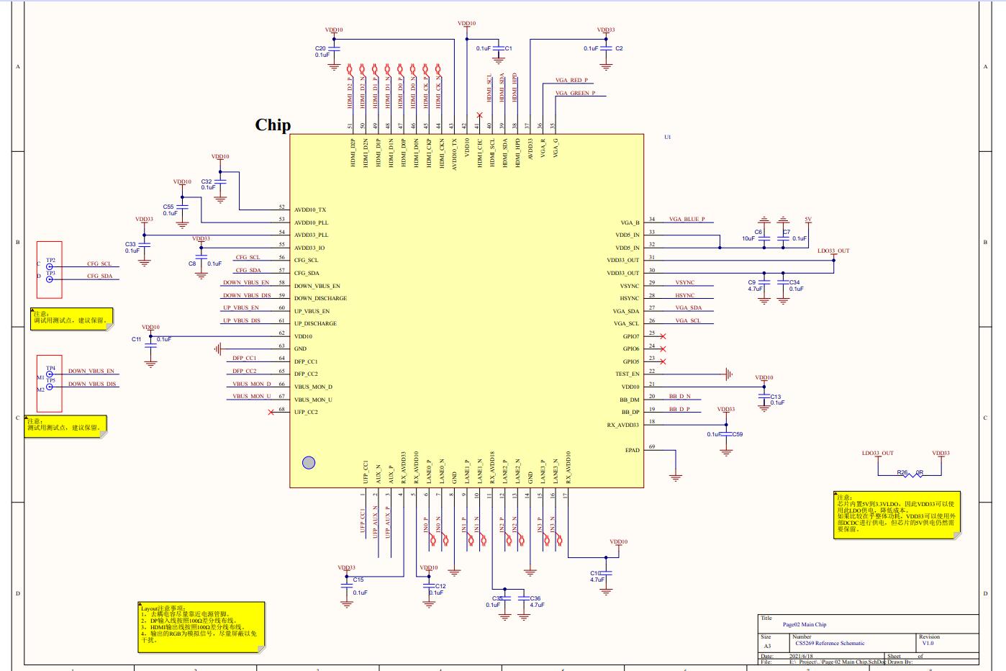Screen dimensions: 1006x671
Task: Click the date 2021/6/18
Action: pos(801,657)
